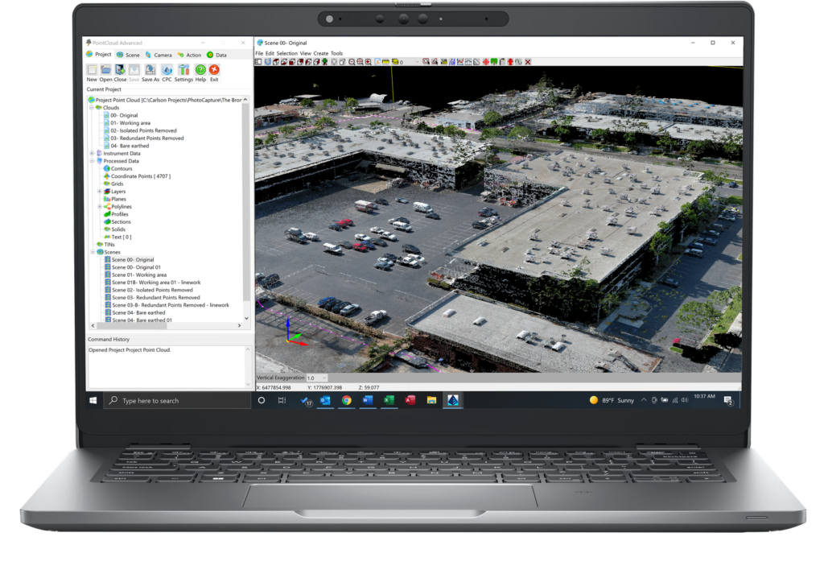Screen dimensions: 824x574
Task: Click the green person figure toolbar icon
Action: (325, 62)
